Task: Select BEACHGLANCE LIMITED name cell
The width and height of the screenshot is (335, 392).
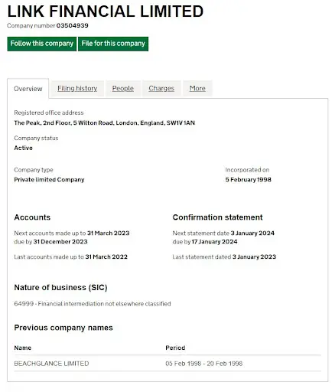Action: 51,364
